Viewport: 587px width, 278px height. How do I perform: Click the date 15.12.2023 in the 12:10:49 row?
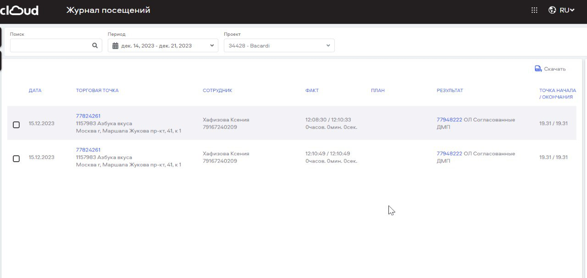pyautogui.click(x=41, y=157)
